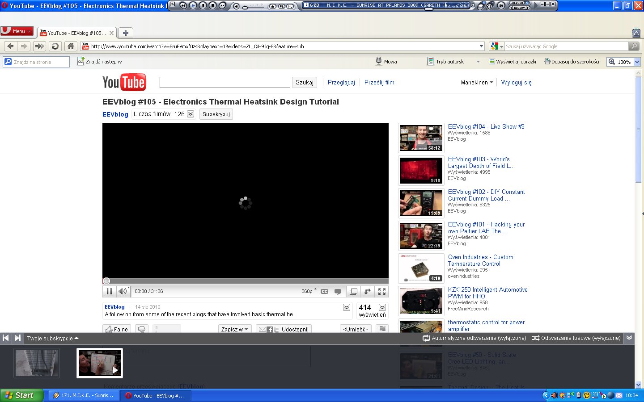The height and width of the screenshot is (402, 644).
Task: Open the EEVblog channel link under the title
Action: pos(115,114)
